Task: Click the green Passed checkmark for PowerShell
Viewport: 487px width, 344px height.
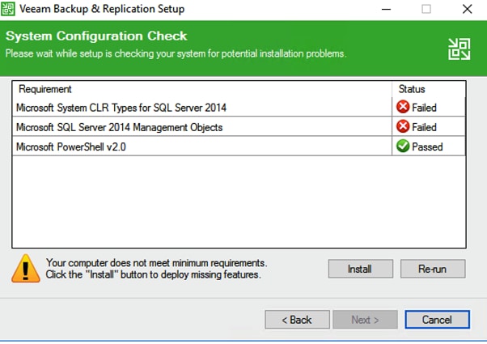Action: [403, 146]
